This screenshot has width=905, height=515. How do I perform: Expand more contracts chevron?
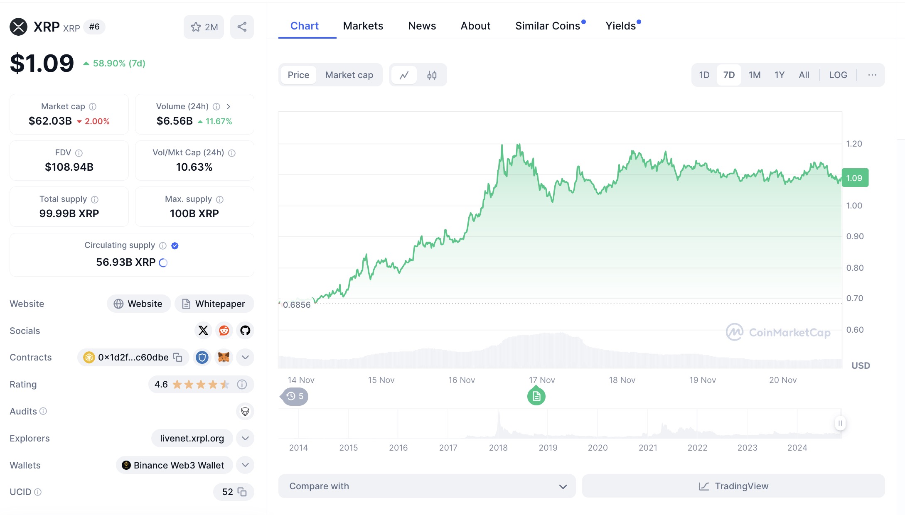pyautogui.click(x=245, y=357)
